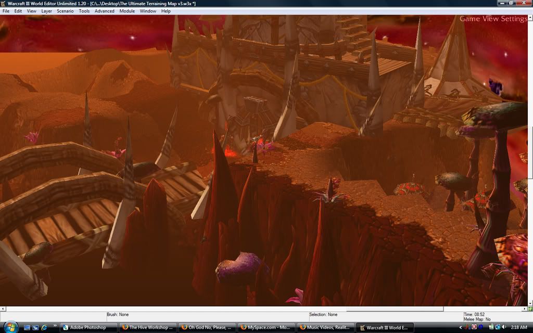Viewport: 533px width, 333px height.
Task: Click the 2:18 AM taskbar clock
Action: point(519,327)
